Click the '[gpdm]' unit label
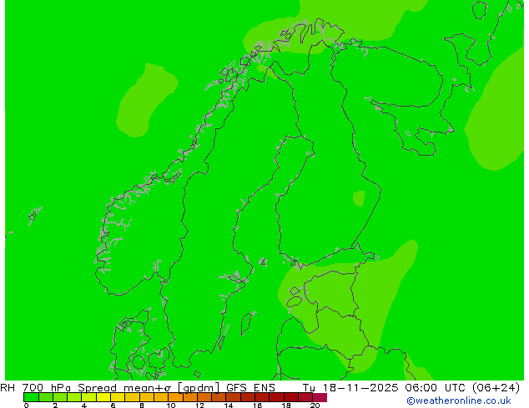This screenshot has height=408, width=529. point(199,388)
